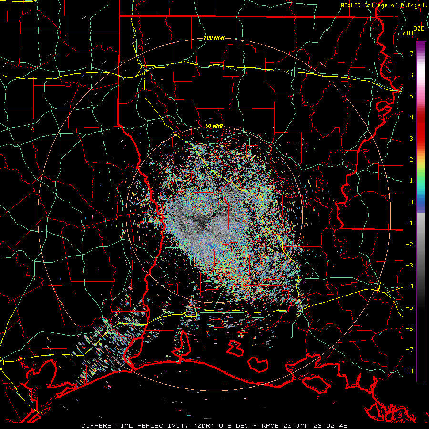Select the 1 dB tick label
The image size is (429, 429).
pyautogui.click(x=411, y=181)
